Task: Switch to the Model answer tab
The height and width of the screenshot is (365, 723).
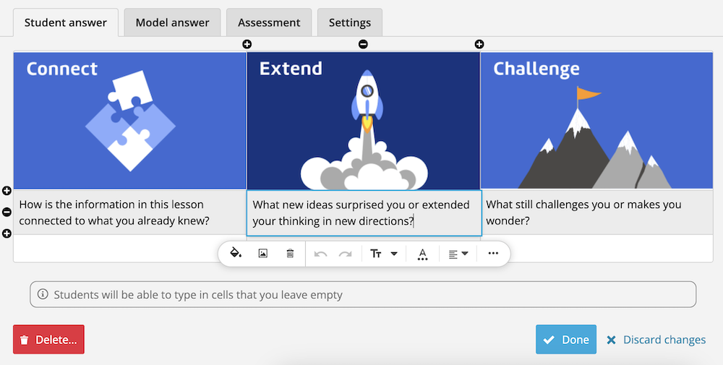Action: 173,22
